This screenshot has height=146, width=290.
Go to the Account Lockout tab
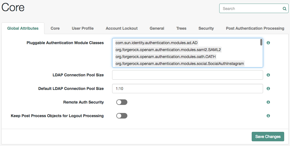(122, 28)
